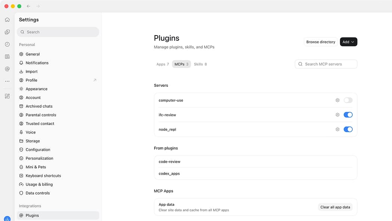Click the computer-use server name
Screen dimensions: 392x221
(171, 100)
